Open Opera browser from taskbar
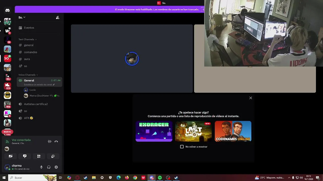Viewport: 323px width, 181px height. coord(77,178)
